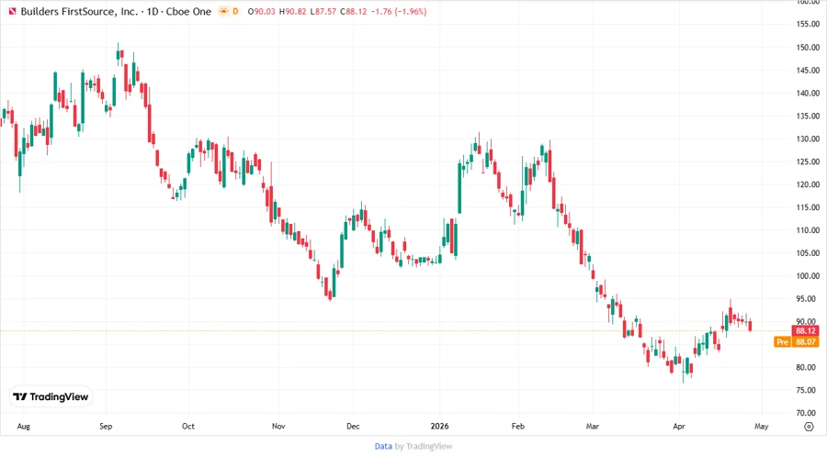Viewport: 827px width, 457px height.
Task: Click the Nov label on time axis
Action: 278,426
